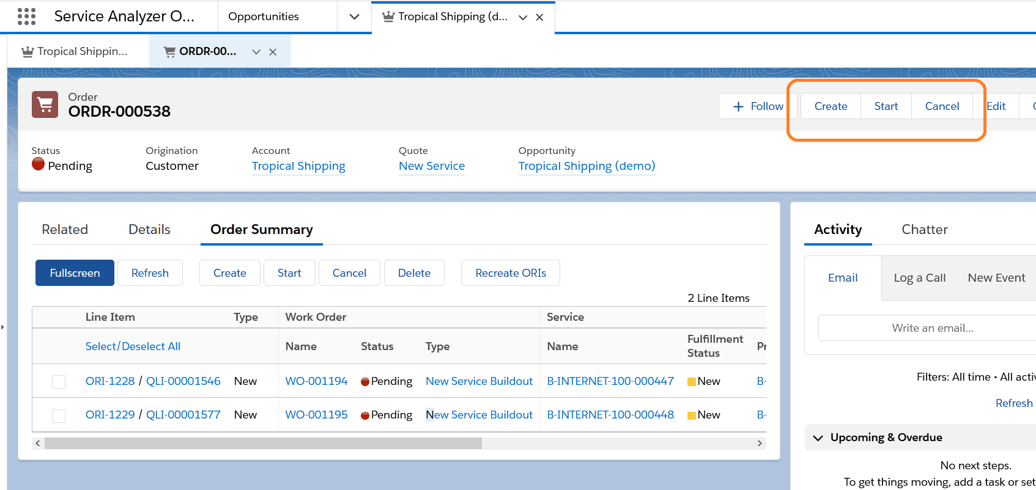Click the '2 Line Items' count text
The height and width of the screenshot is (490, 1036).
point(719,298)
